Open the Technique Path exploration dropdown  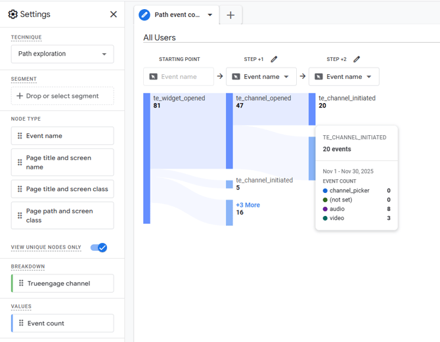[x=62, y=54]
